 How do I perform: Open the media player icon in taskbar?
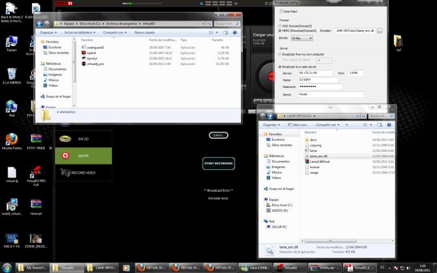coord(126,268)
